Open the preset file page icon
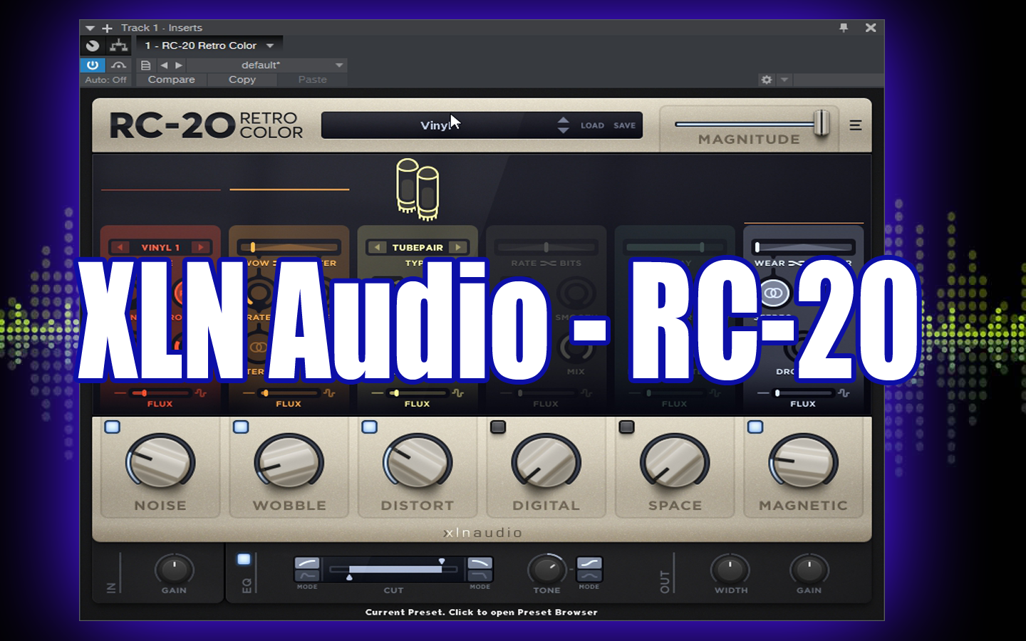Screen dimensions: 1026x641 [145, 65]
